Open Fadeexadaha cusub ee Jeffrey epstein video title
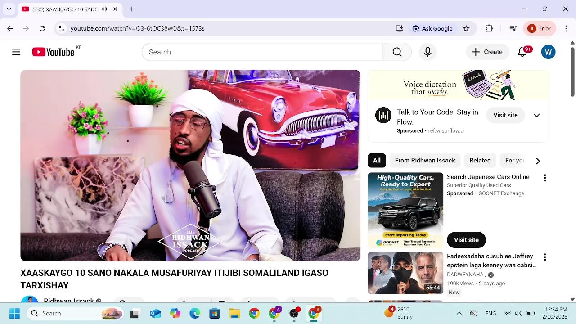The height and width of the screenshot is (324, 576). (492, 261)
